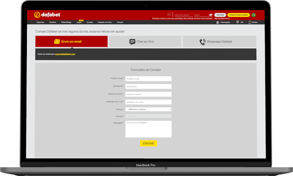Expand the Assunto dropdown
Image resolution: width=293 pixels, height=176 pixels.
coord(149,116)
